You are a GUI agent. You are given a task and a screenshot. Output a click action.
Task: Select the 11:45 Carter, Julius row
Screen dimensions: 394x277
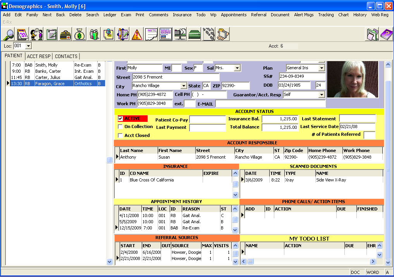tap(58, 77)
